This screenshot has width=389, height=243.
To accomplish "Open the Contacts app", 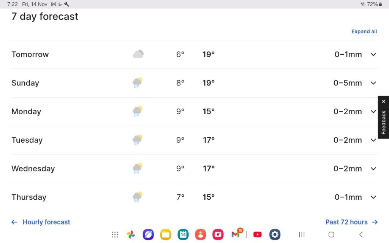I will (201, 235).
